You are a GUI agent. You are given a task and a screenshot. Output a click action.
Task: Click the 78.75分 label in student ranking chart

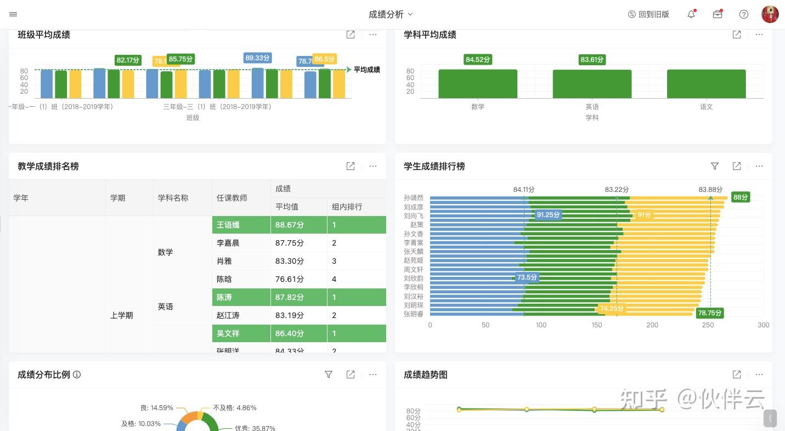point(709,313)
